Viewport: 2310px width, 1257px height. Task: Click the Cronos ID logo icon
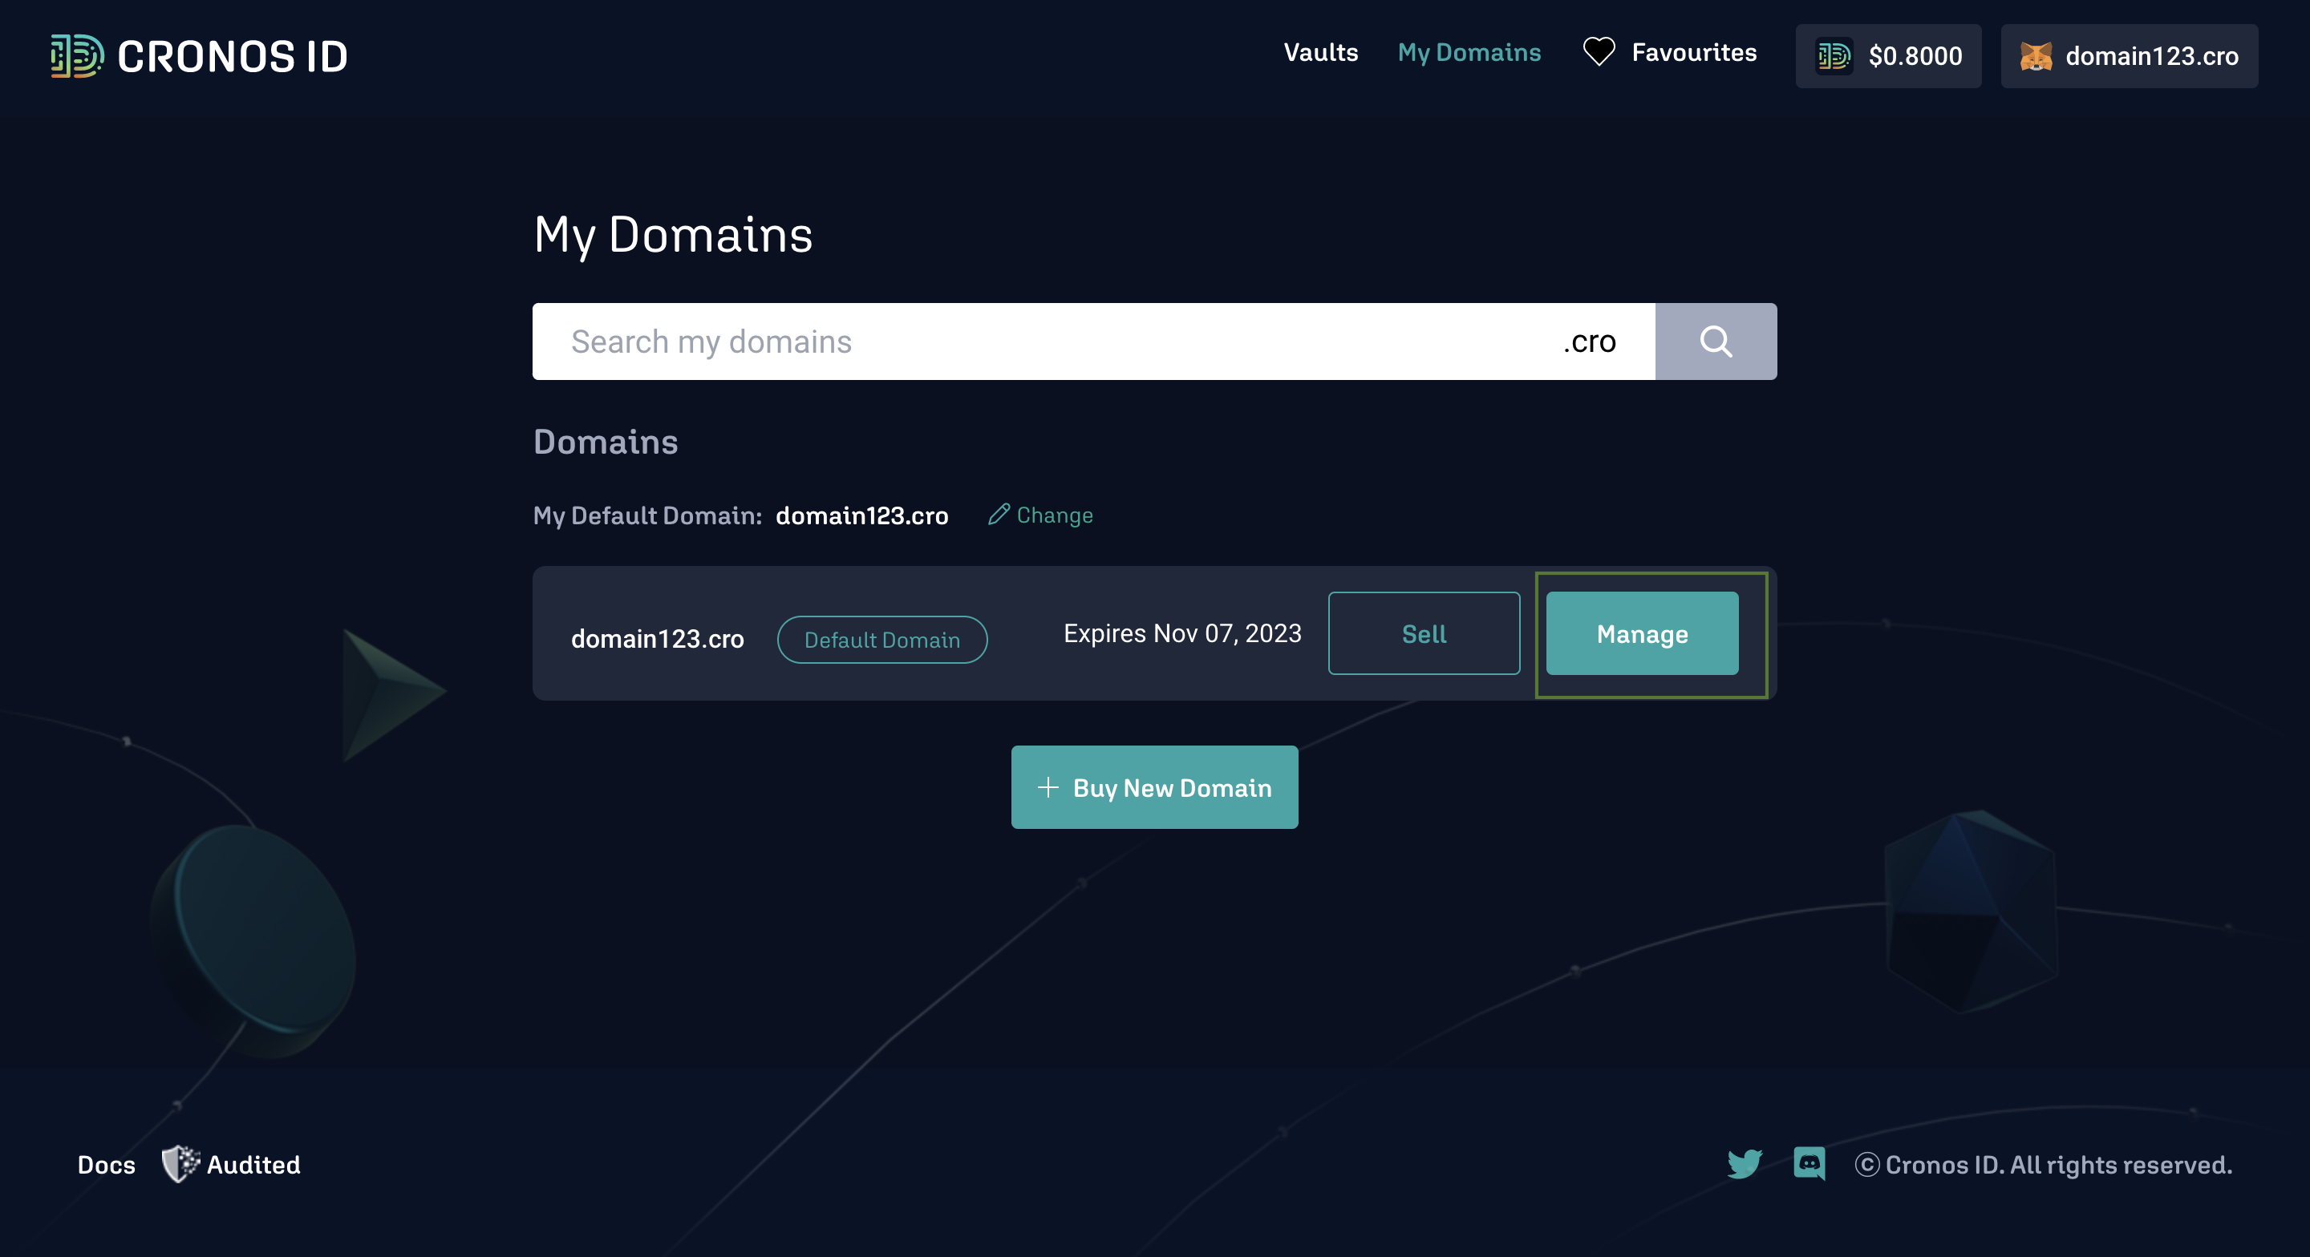[x=77, y=55]
